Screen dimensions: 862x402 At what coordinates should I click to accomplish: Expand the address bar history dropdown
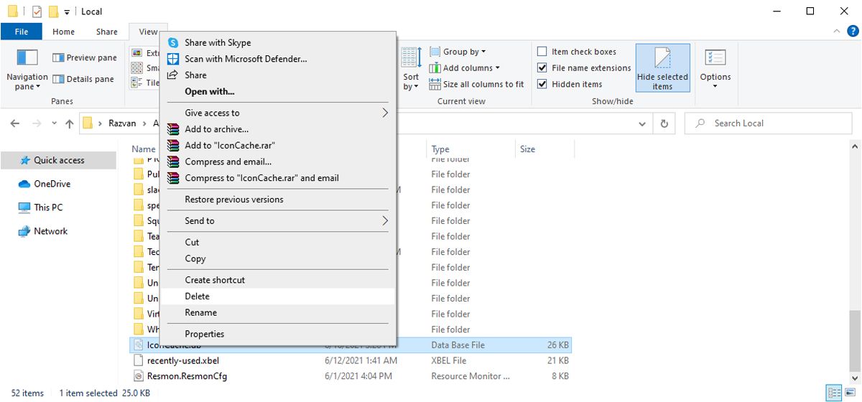642,123
